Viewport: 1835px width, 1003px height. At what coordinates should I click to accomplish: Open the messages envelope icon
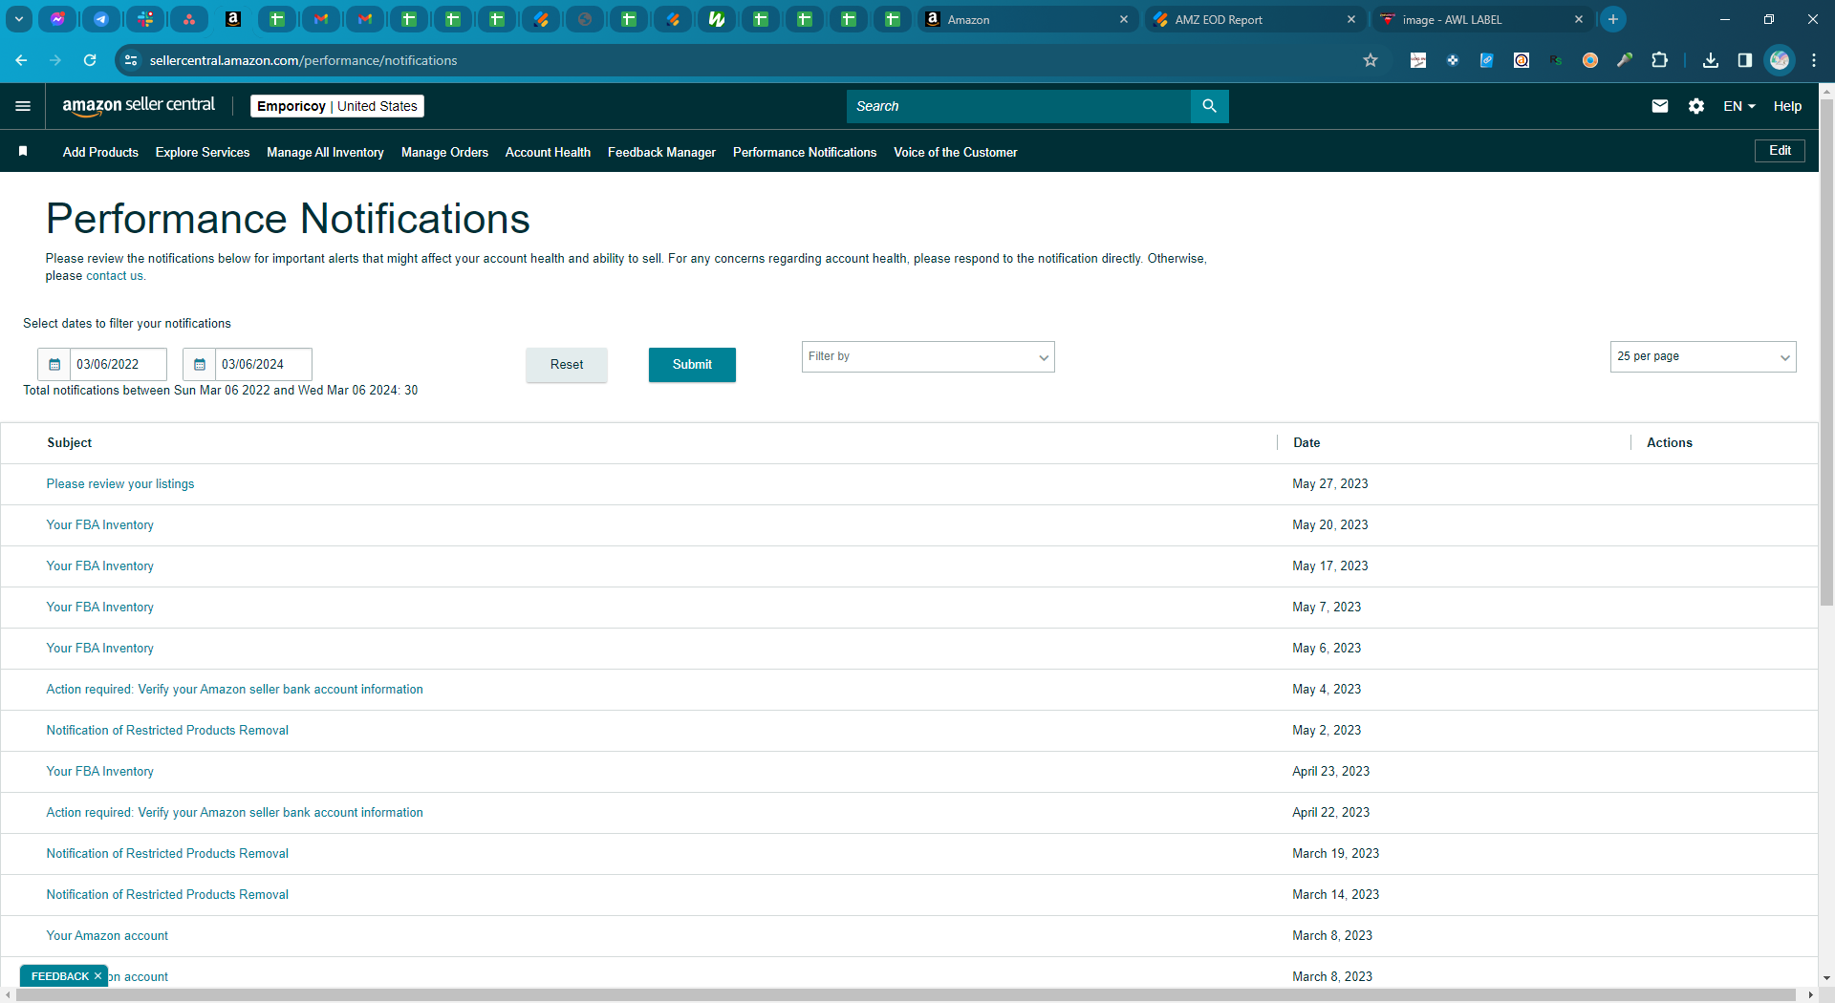coord(1660,106)
